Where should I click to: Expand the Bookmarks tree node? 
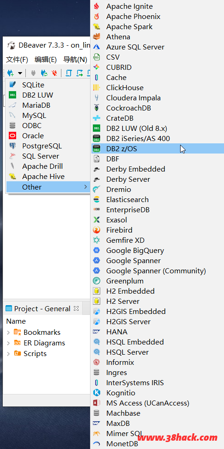9,332
